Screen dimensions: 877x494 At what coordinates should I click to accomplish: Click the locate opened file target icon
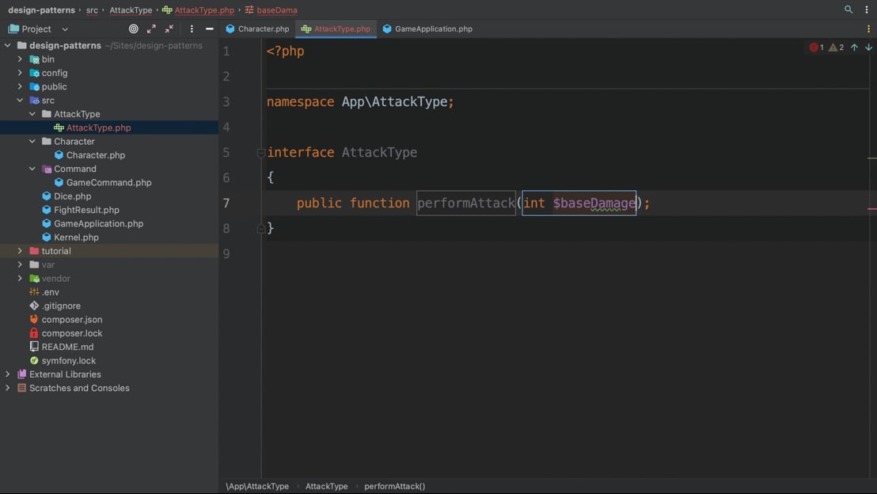(133, 28)
